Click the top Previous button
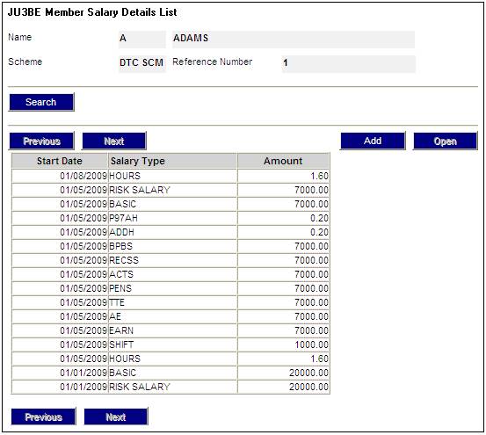 41,141
